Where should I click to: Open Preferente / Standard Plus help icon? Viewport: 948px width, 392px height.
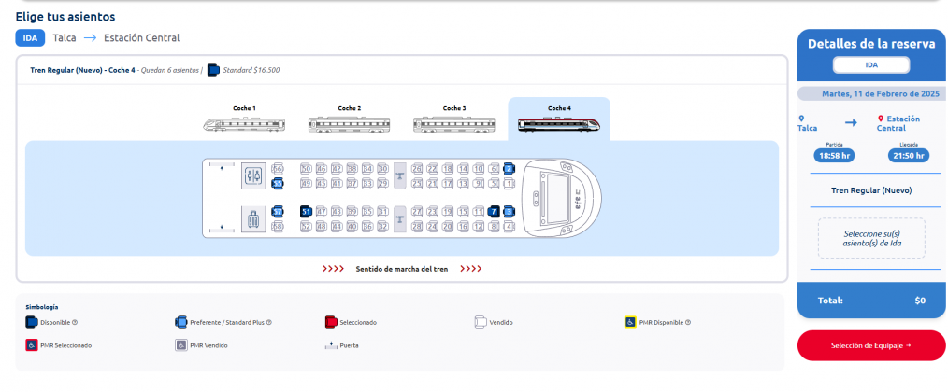269,323
